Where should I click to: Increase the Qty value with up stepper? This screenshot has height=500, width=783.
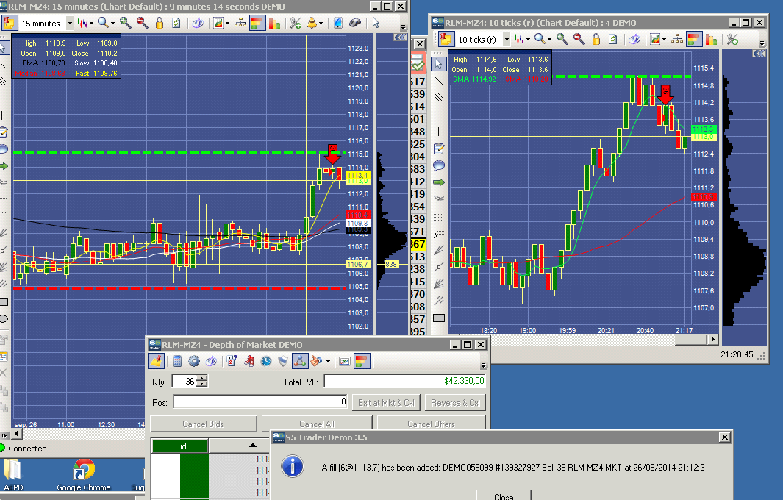tap(201, 378)
